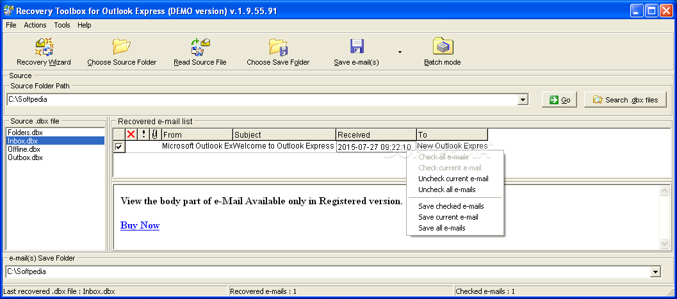The image size is (677, 299).
Task: Click the Go button
Action: coord(560,100)
